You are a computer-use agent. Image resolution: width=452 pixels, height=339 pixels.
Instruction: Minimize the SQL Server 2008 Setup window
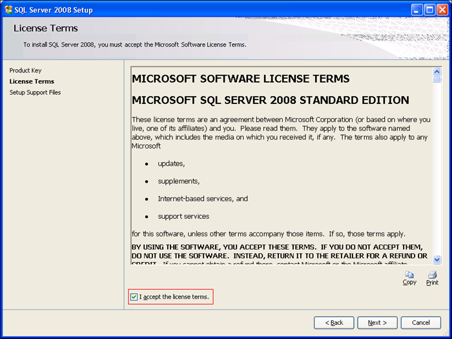tap(413, 10)
